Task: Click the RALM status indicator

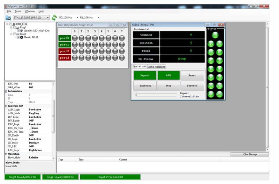Action: tap(219, 94)
